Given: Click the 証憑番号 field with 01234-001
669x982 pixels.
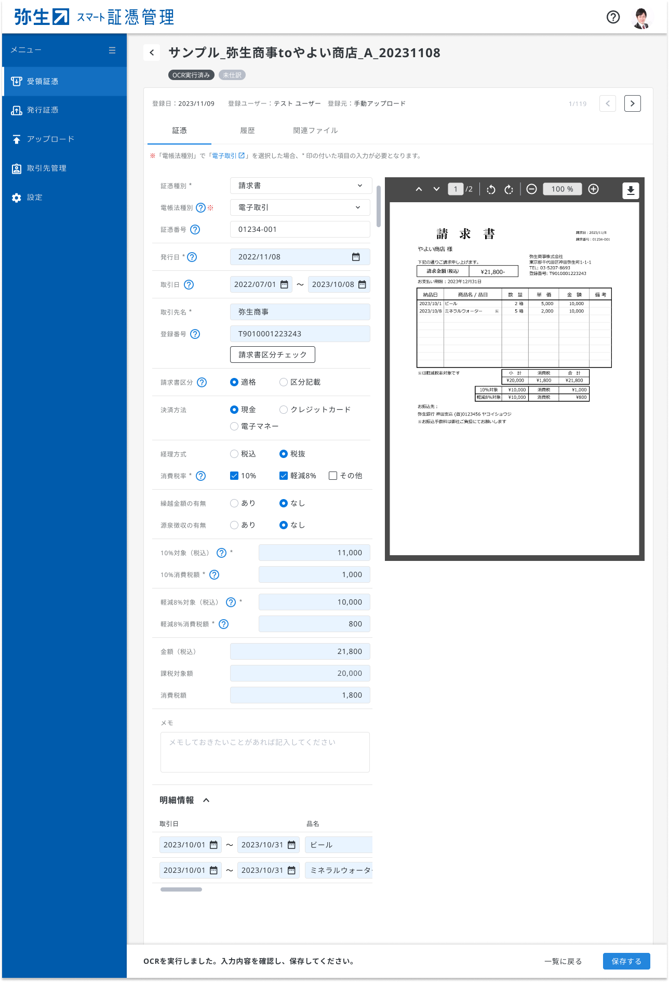Looking at the screenshot, I should pyautogui.click(x=300, y=229).
